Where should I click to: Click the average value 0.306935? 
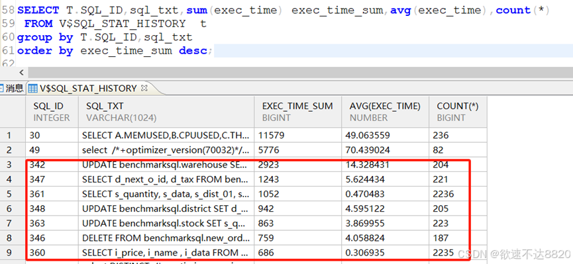[385, 252]
